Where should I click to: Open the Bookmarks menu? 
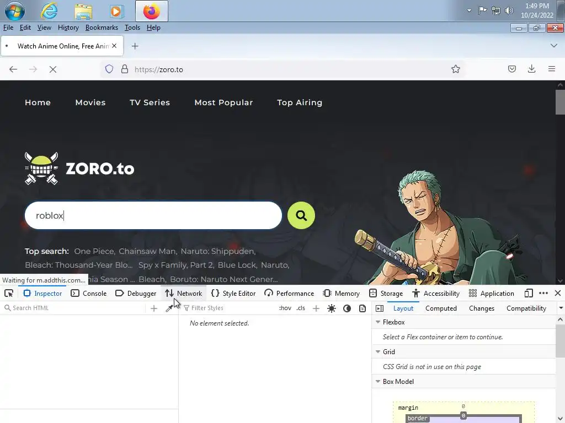tap(102, 28)
